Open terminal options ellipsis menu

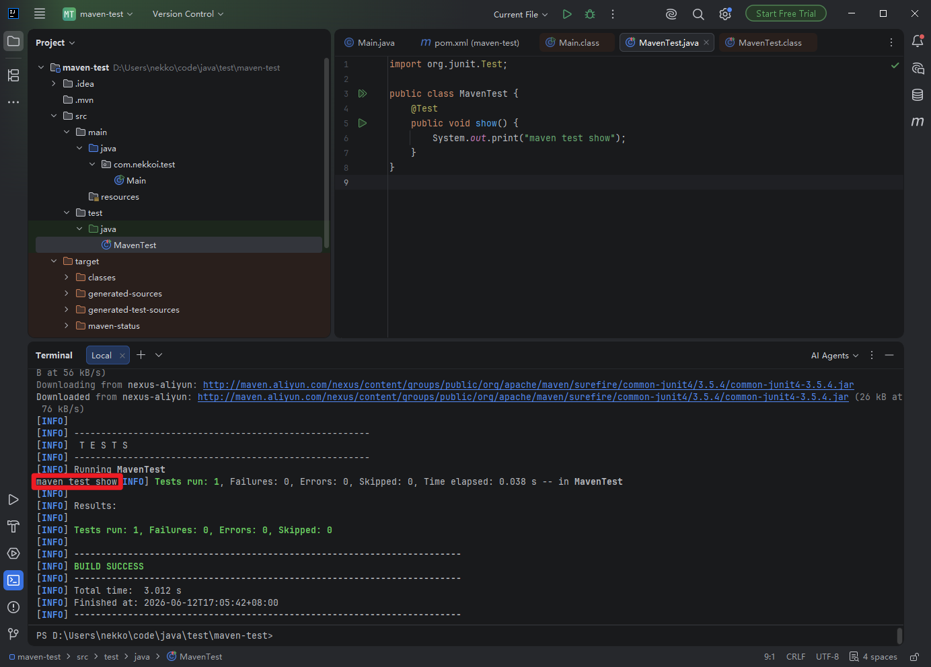(872, 355)
